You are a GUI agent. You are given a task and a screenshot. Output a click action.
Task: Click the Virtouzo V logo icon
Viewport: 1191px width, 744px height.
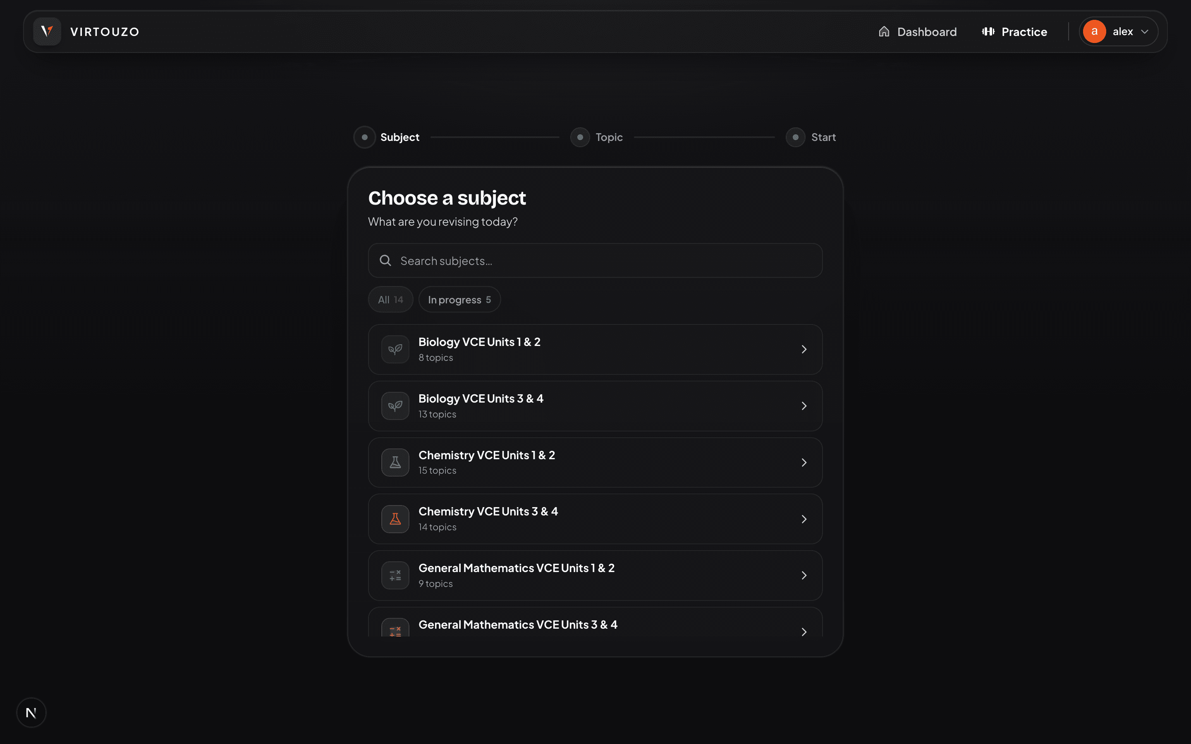[47, 31]
